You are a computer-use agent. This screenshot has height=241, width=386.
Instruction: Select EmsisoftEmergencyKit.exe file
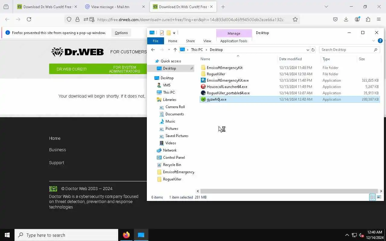pyautogui.click(x=227, y=80)
